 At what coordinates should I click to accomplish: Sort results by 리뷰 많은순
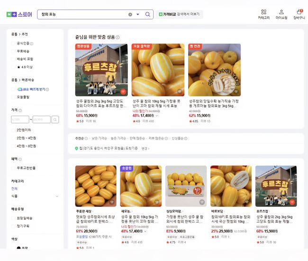coord(158,138)
